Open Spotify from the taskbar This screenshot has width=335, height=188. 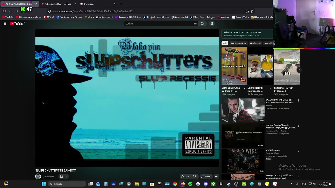click(x=190, y=184)
